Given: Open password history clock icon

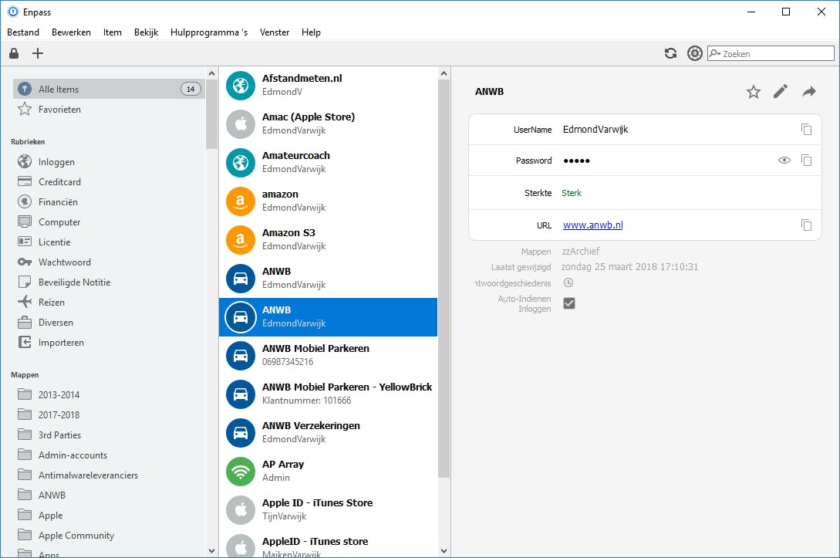Looking at the screenshot, I should [x=568, y=282].
